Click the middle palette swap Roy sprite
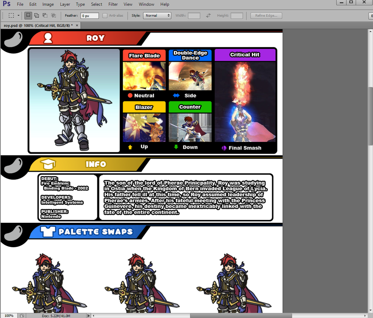The height and width of the screenshot is (318, 373). 142,283
